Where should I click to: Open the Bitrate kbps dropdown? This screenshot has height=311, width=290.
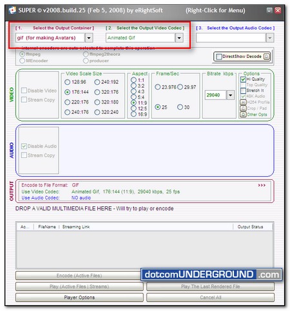230,95
